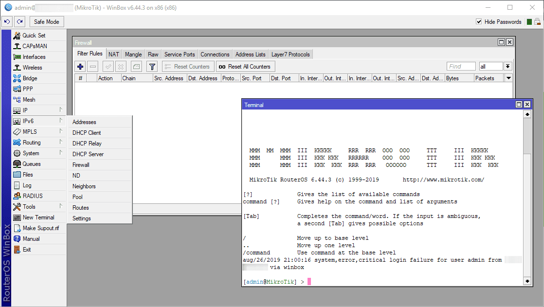
Task: Click the Reset All Counters button
Action: click(x=246, y=66)
